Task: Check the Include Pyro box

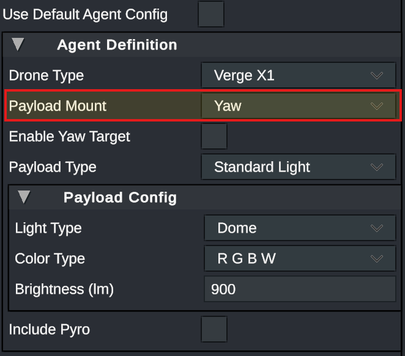Action: [x=214, y=329]
